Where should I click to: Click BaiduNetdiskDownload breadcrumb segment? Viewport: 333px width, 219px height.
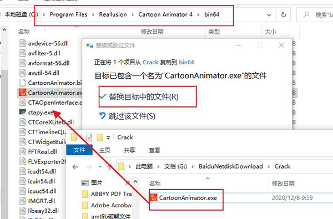231,166
